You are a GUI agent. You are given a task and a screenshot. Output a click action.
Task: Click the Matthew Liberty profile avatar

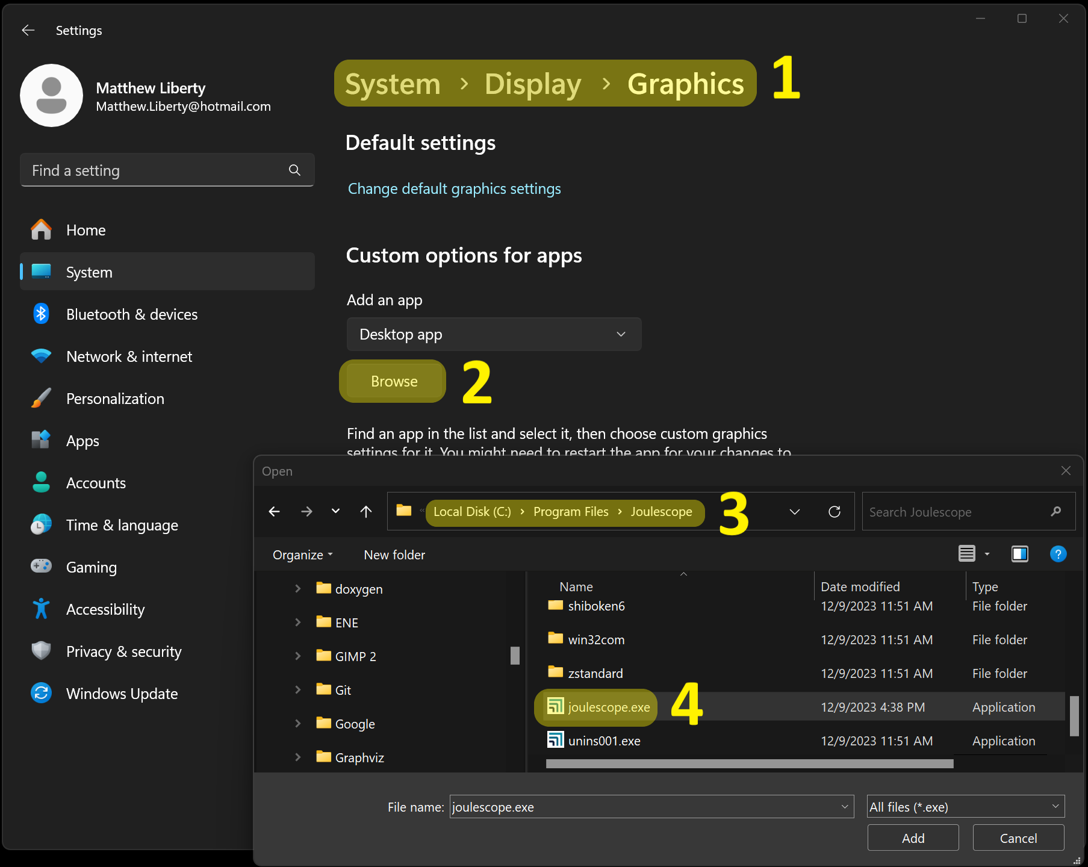[51, 95]
